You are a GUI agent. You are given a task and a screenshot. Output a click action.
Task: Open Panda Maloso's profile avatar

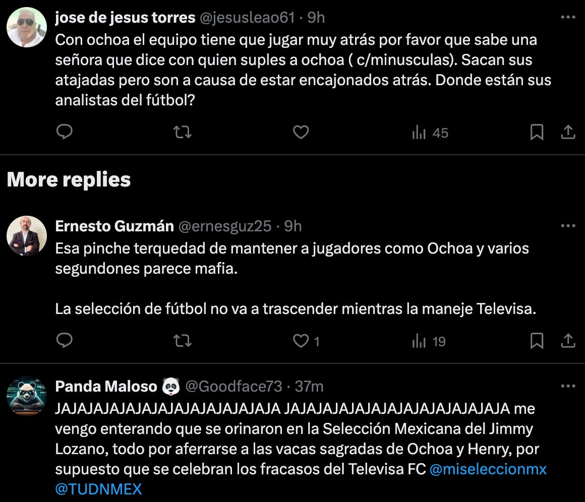27,396
